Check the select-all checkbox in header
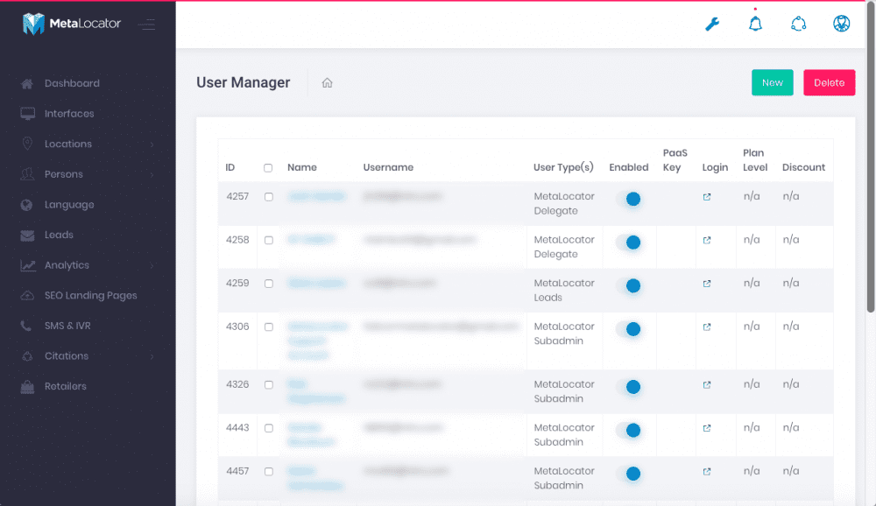The width and height of the screenshot is (876, 506). (x=268, y=167)
